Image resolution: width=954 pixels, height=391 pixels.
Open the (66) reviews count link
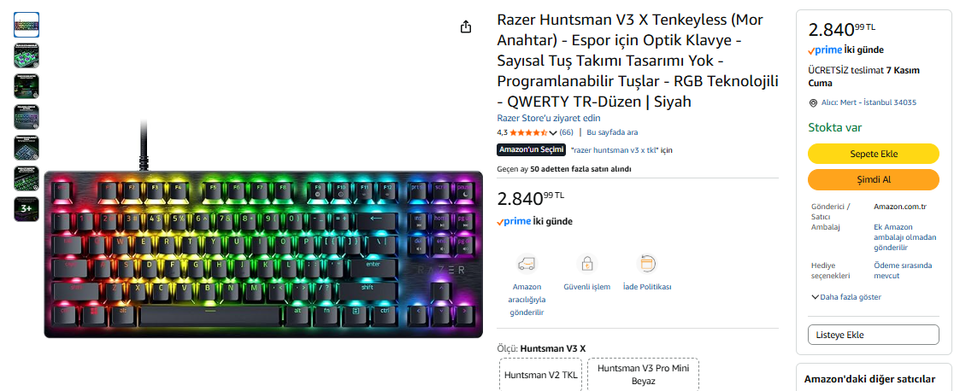click(x=566, y=132)
